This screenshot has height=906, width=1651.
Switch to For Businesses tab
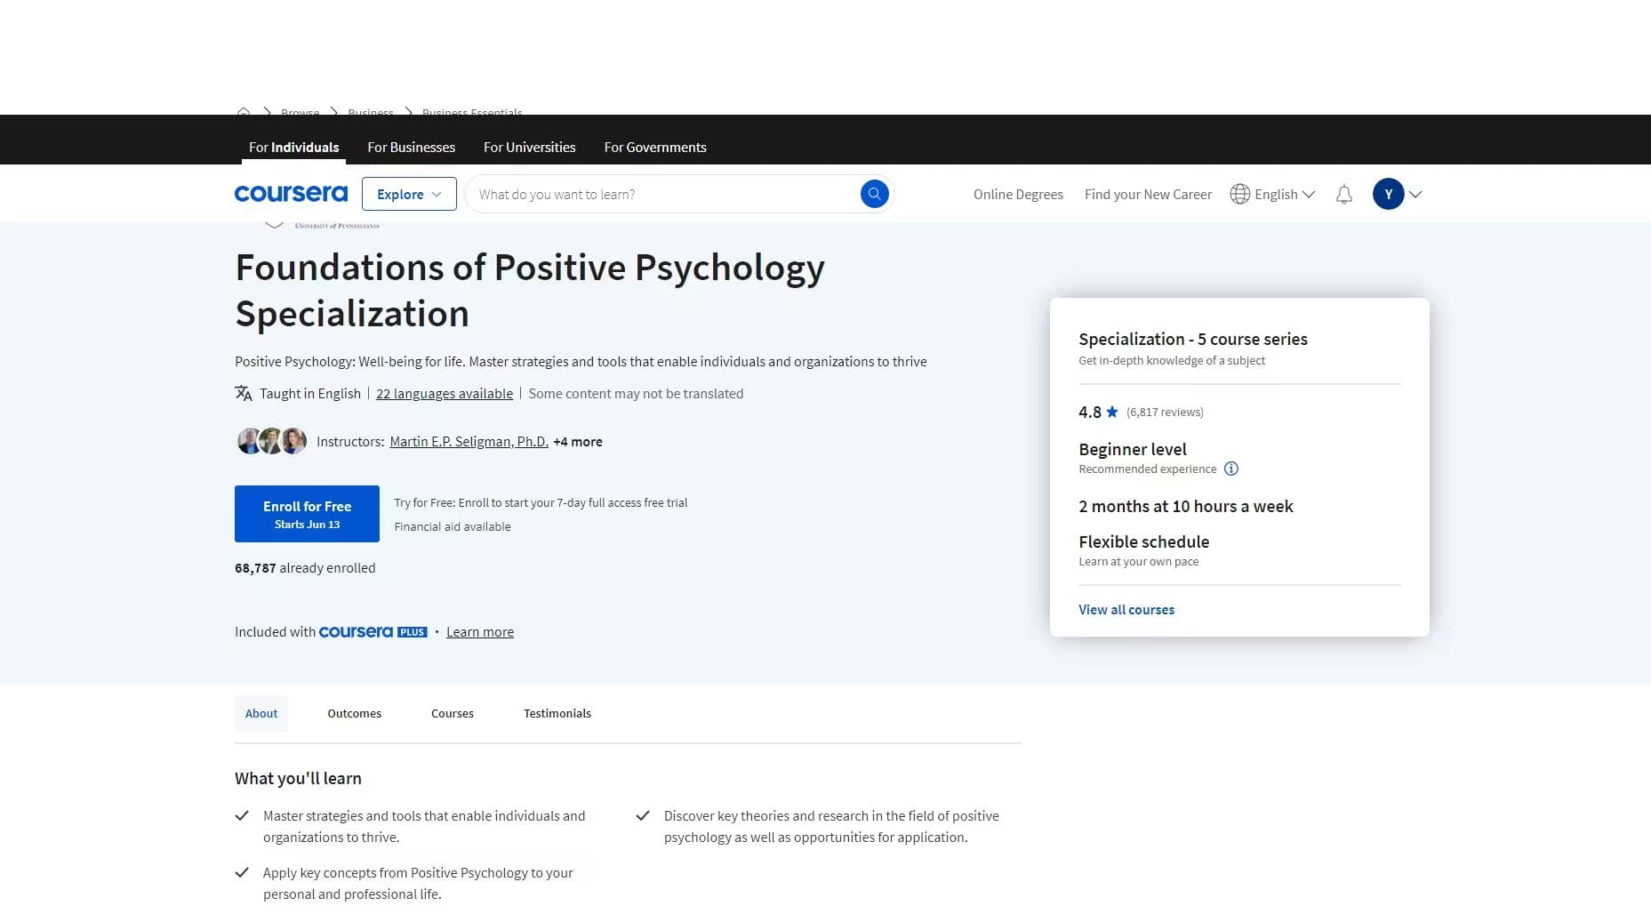coord(411,148)
